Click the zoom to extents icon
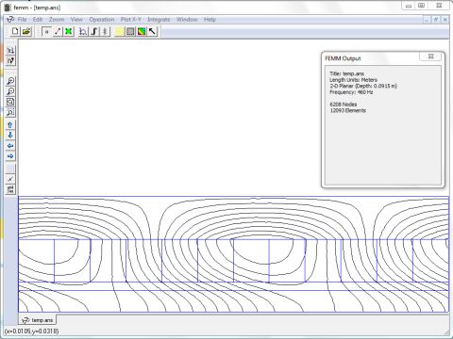The width and height of the screenshot is (453, 339). 10,102
